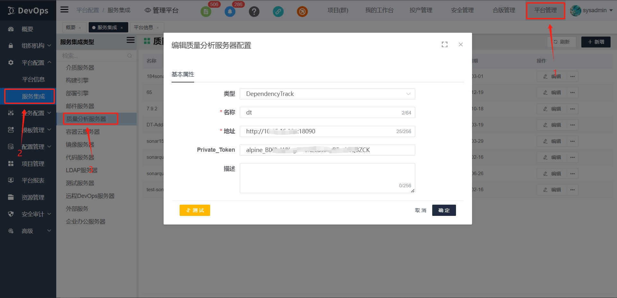Image resolution: width=617 pixels, height=298 pixels.
Task: Expand dialog to fullscreen
Action: [444, 45]
